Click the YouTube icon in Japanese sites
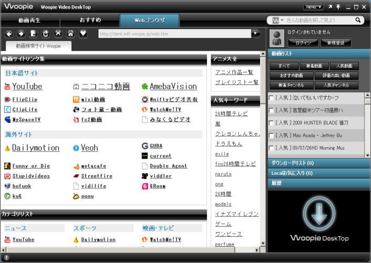The image size is (371, 263). point(7,87)
